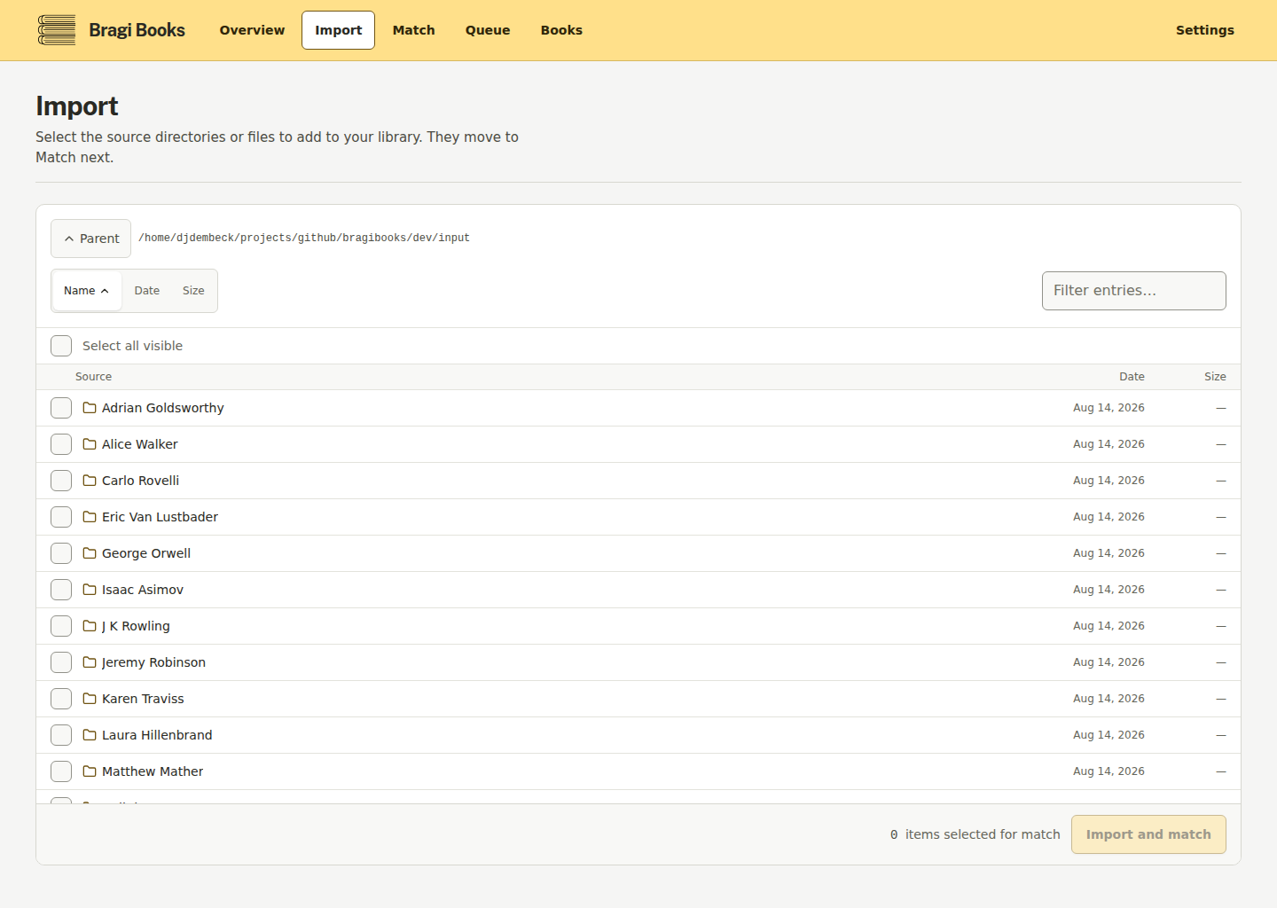The height and width of the screenshot is (908, 1277).
Task: Switch to the Match tab
Action: 414,30
